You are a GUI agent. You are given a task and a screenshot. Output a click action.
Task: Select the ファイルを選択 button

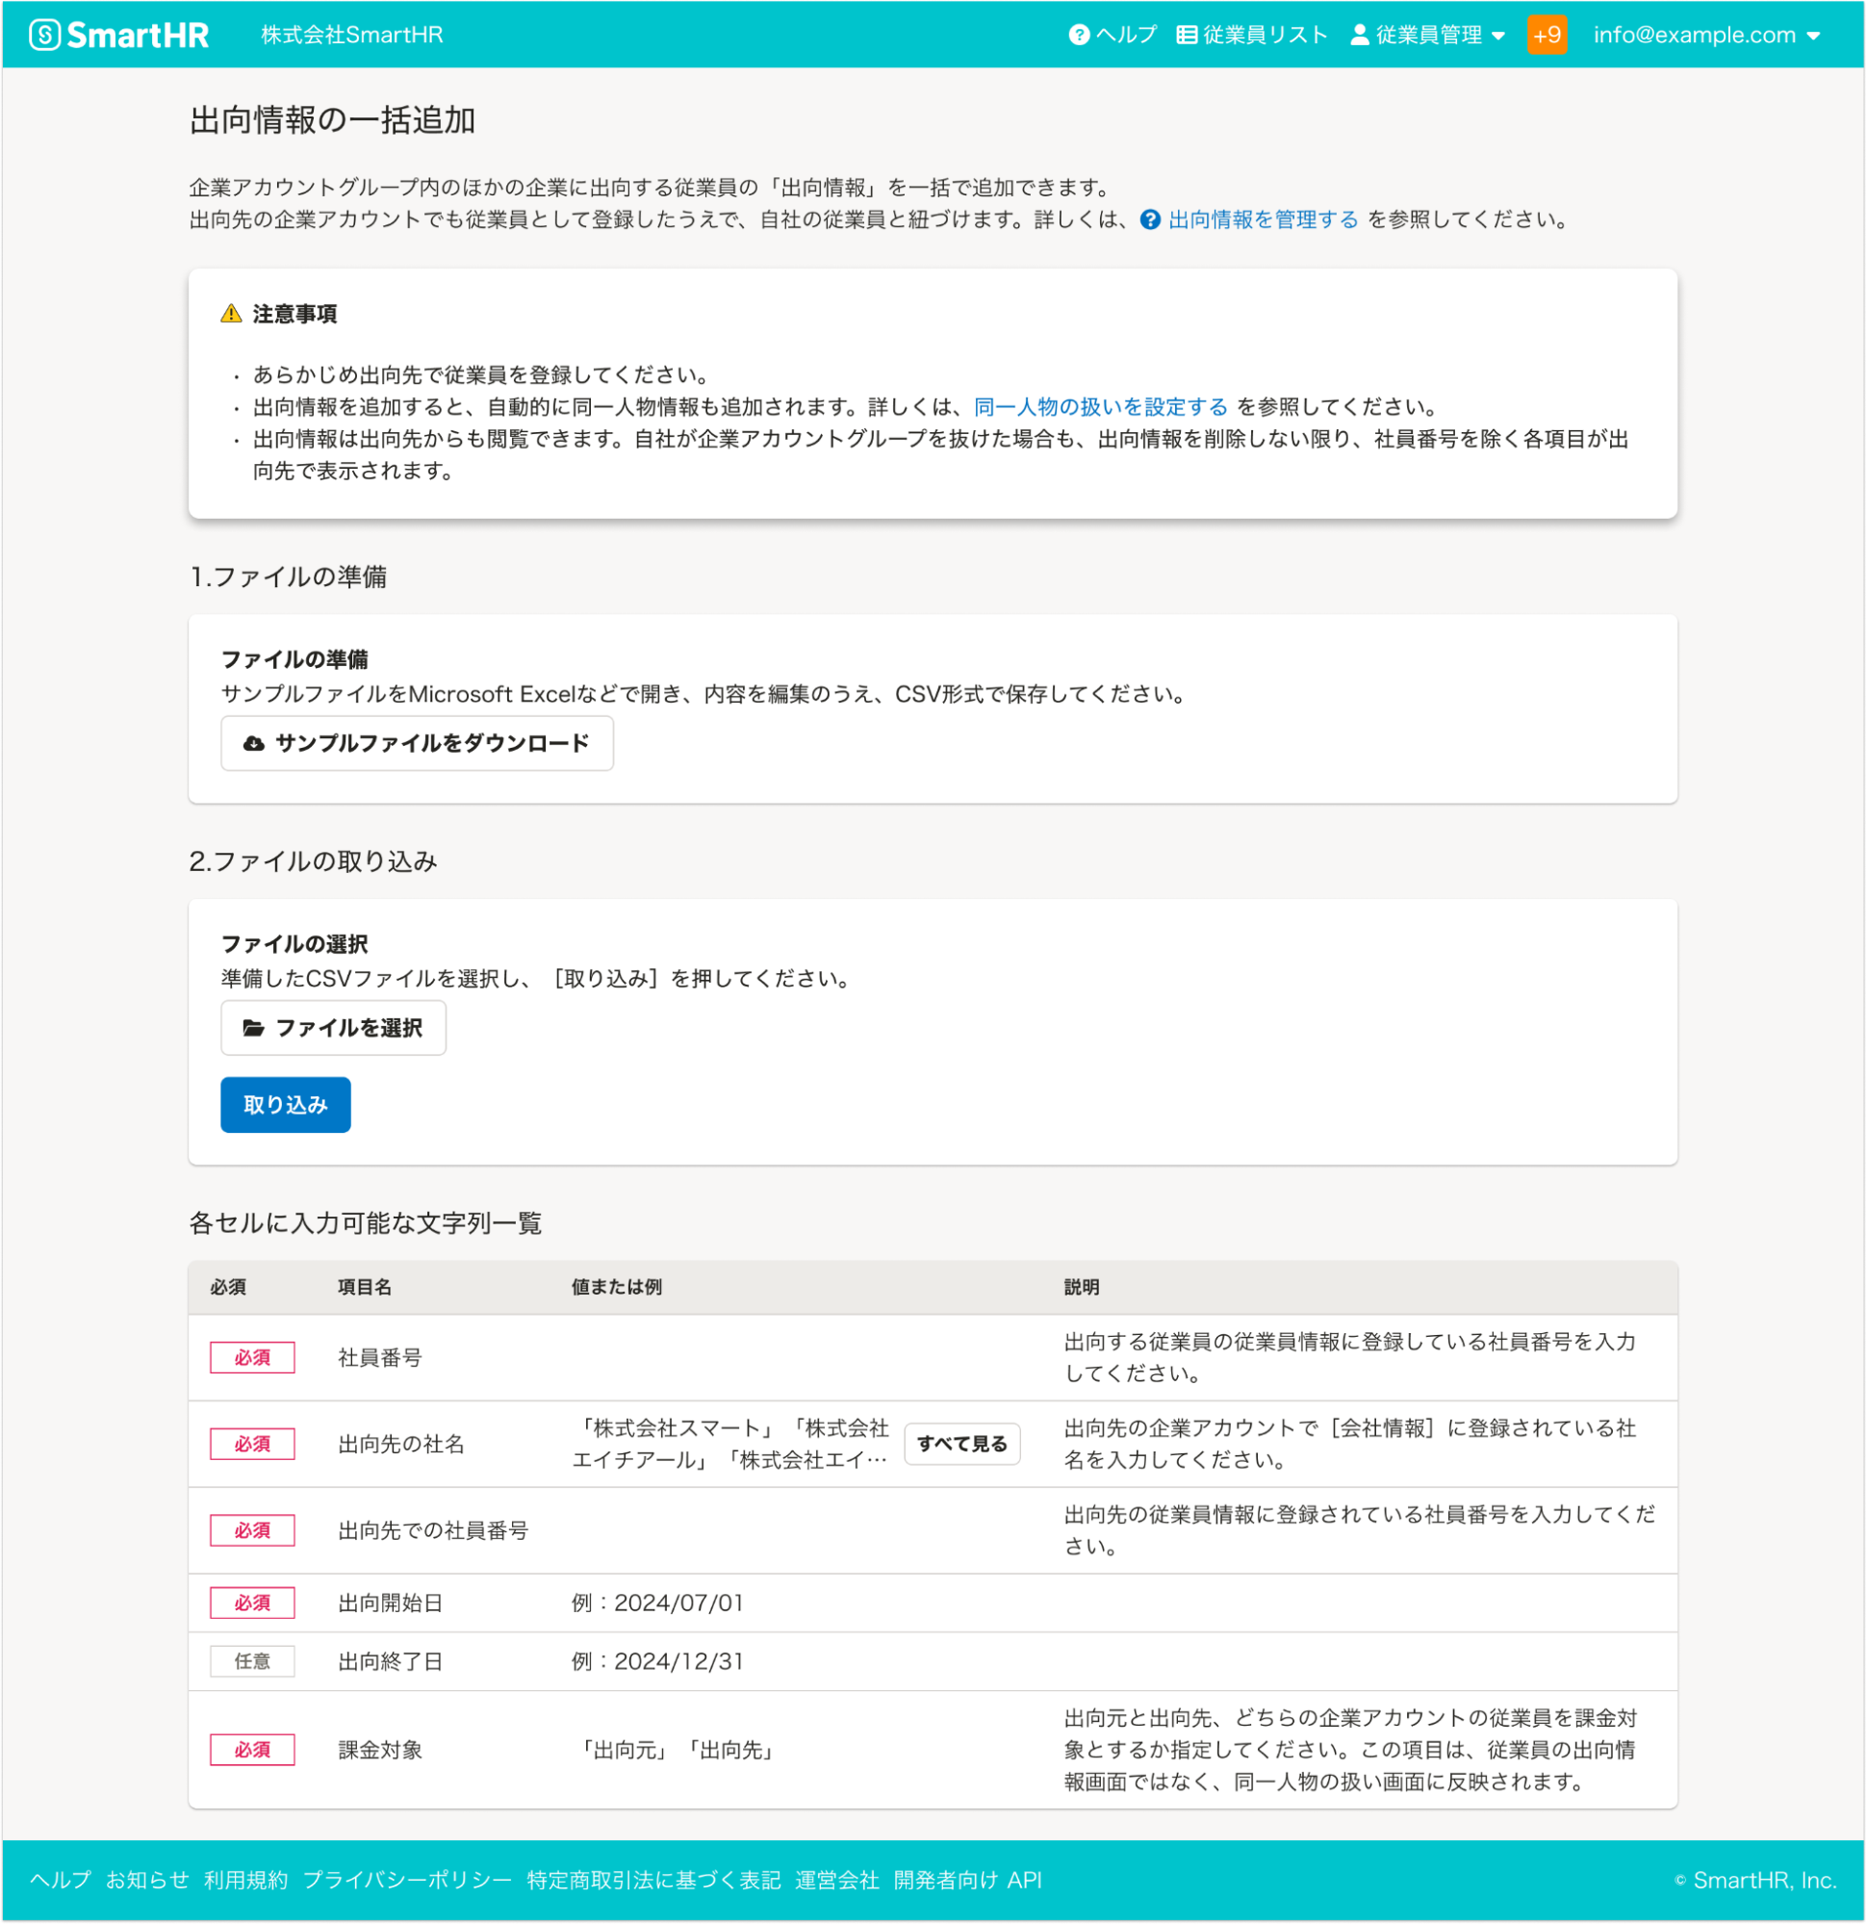tap(333, 1027)
